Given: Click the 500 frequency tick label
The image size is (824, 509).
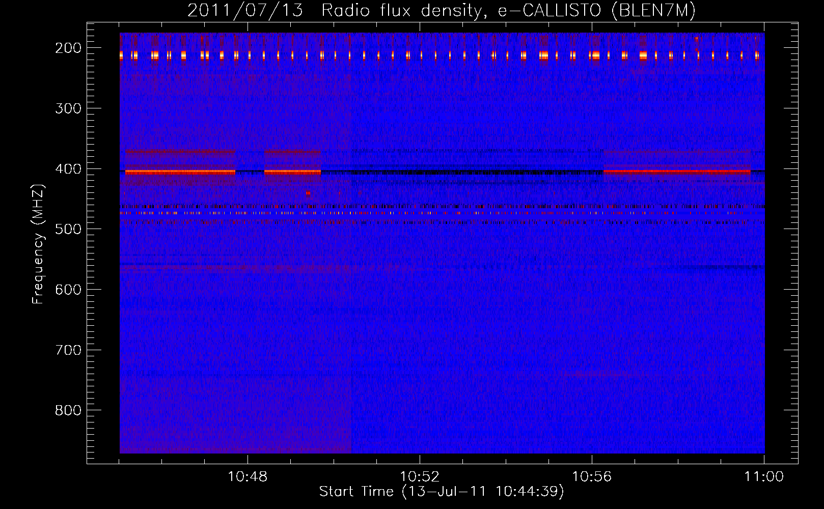Looking at the screenshot, I should click(68, 229).
